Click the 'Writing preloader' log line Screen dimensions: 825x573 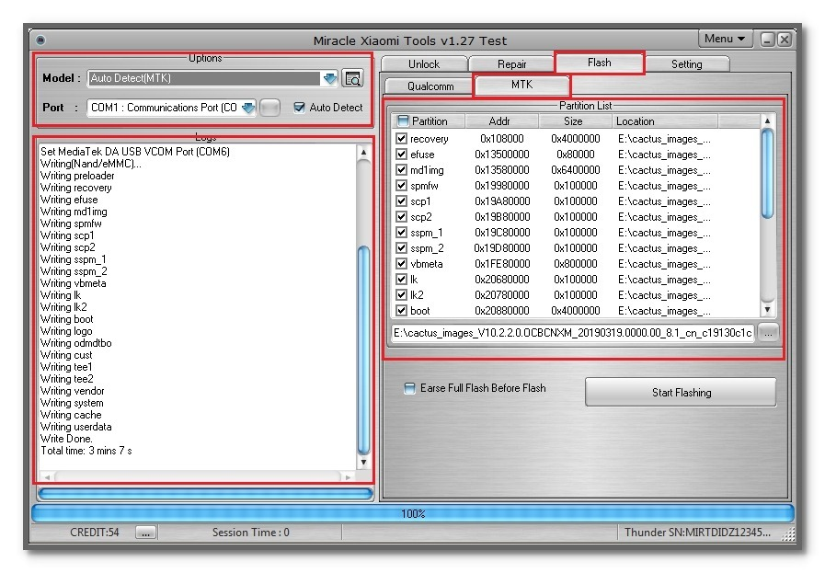coord(77,176)
